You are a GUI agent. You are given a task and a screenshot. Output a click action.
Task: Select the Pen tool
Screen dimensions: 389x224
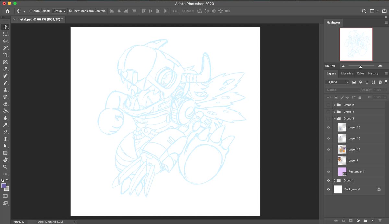[x=5, y=132]
